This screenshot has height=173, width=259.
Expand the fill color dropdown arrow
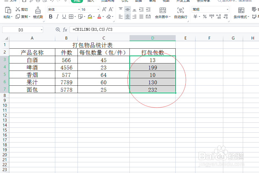(94, 17)
